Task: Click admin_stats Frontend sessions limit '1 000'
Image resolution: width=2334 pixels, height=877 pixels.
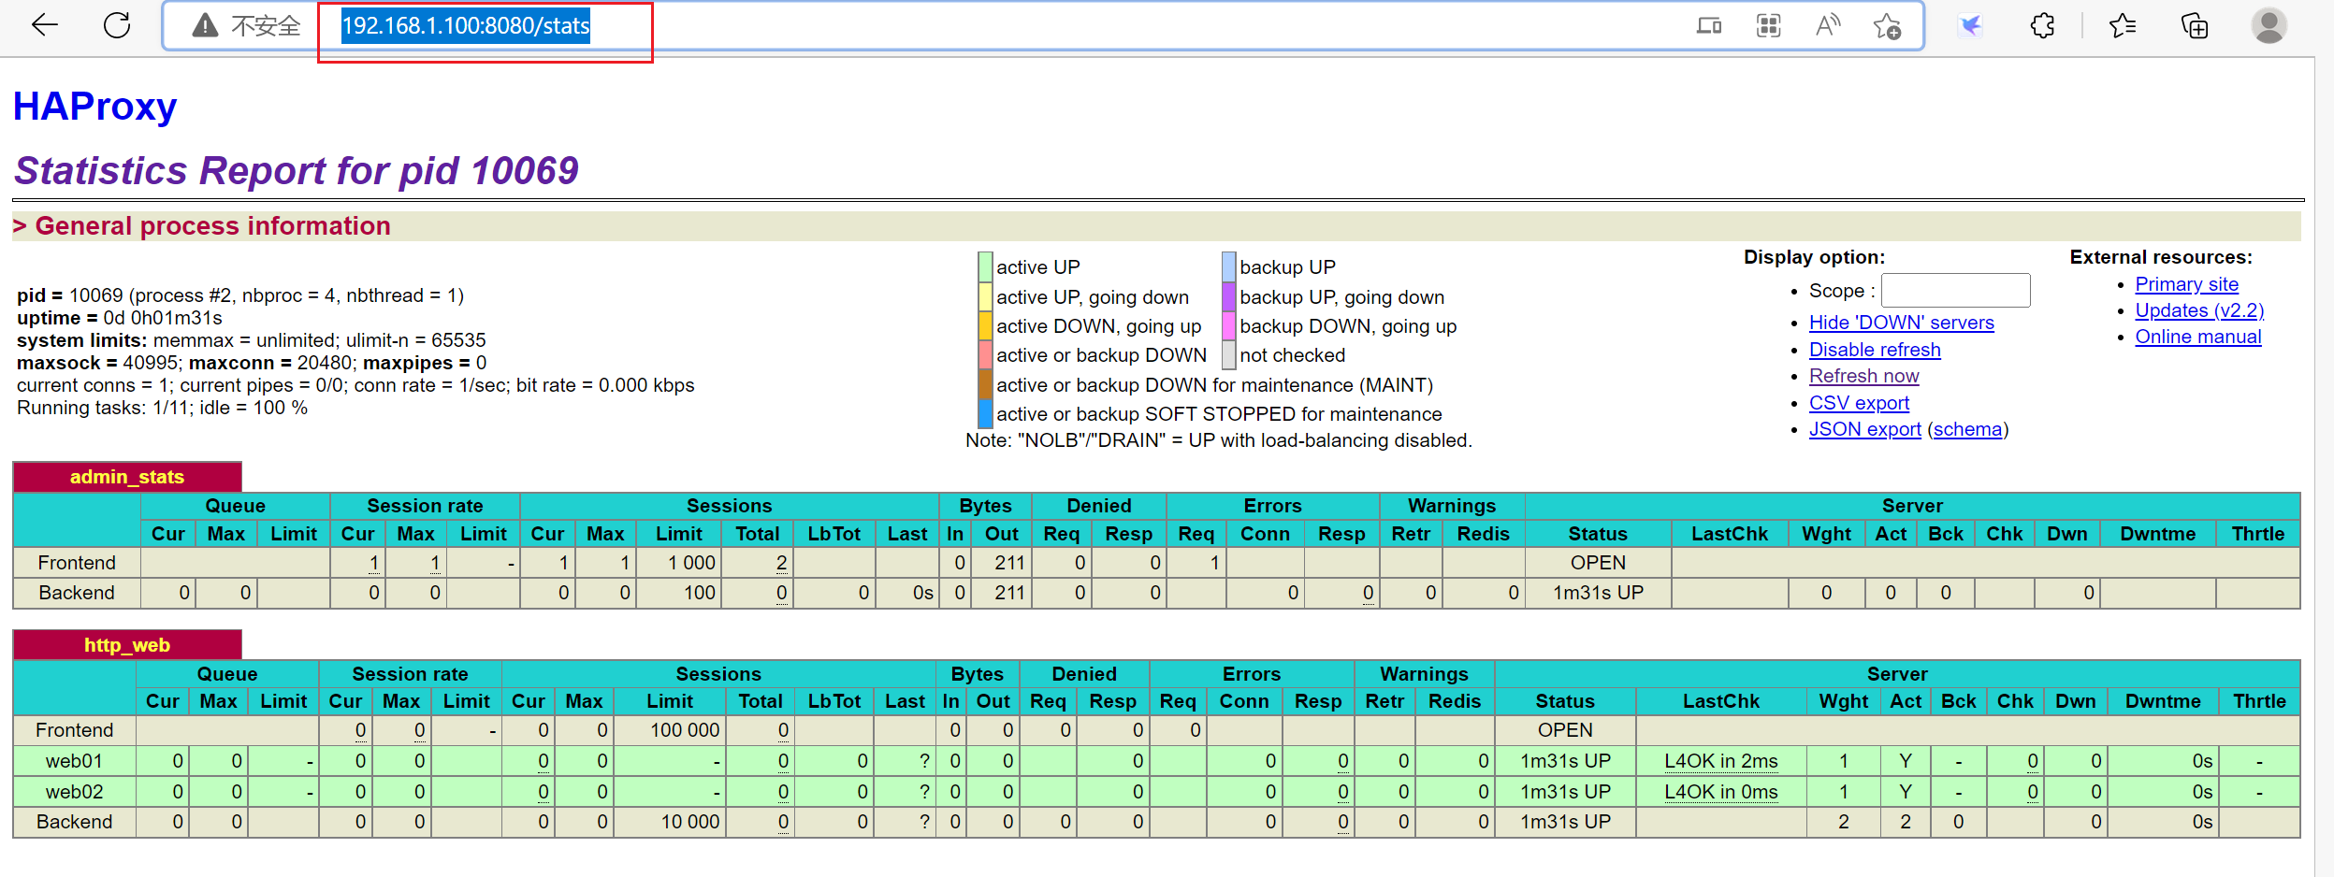Action: [x=691, y=563]
